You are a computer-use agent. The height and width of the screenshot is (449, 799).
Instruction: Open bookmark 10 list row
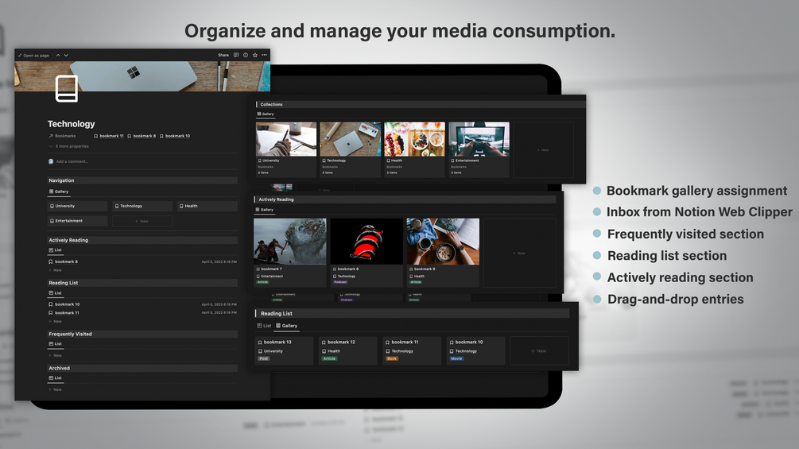(142, 304)
